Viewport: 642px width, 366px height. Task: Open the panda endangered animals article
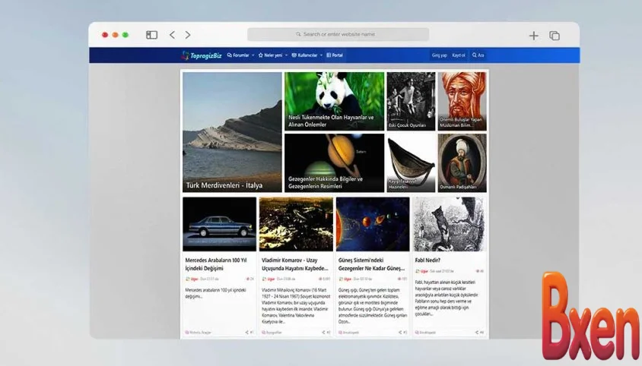[x=334, y=101]
